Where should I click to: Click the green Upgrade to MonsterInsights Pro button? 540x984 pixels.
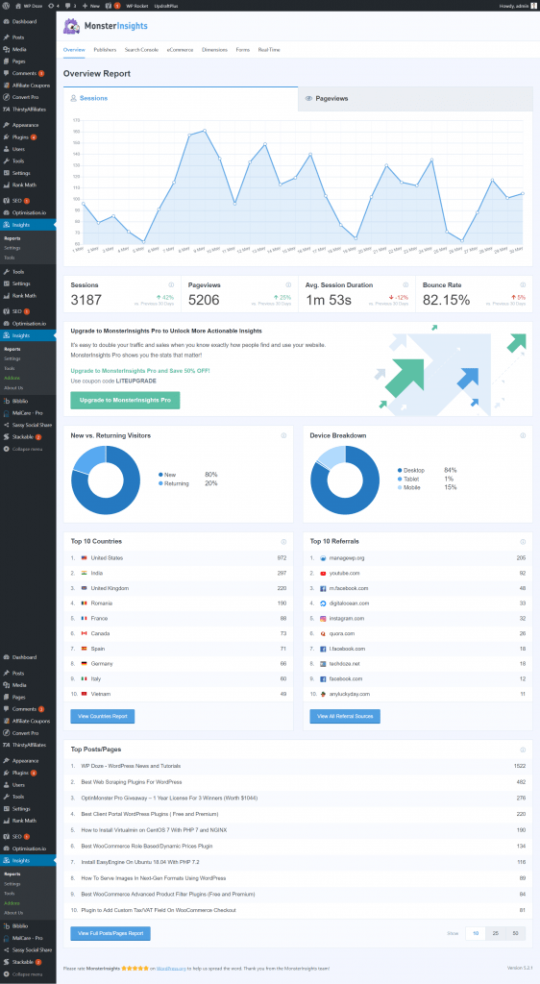(x=125, y=400)
